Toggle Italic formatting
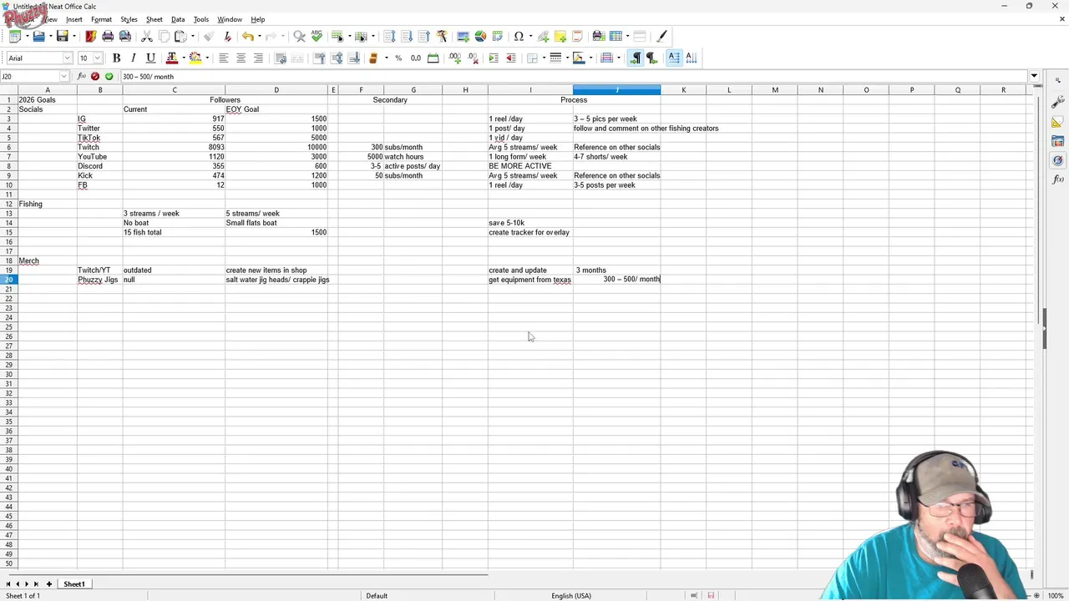 (134, 58)
